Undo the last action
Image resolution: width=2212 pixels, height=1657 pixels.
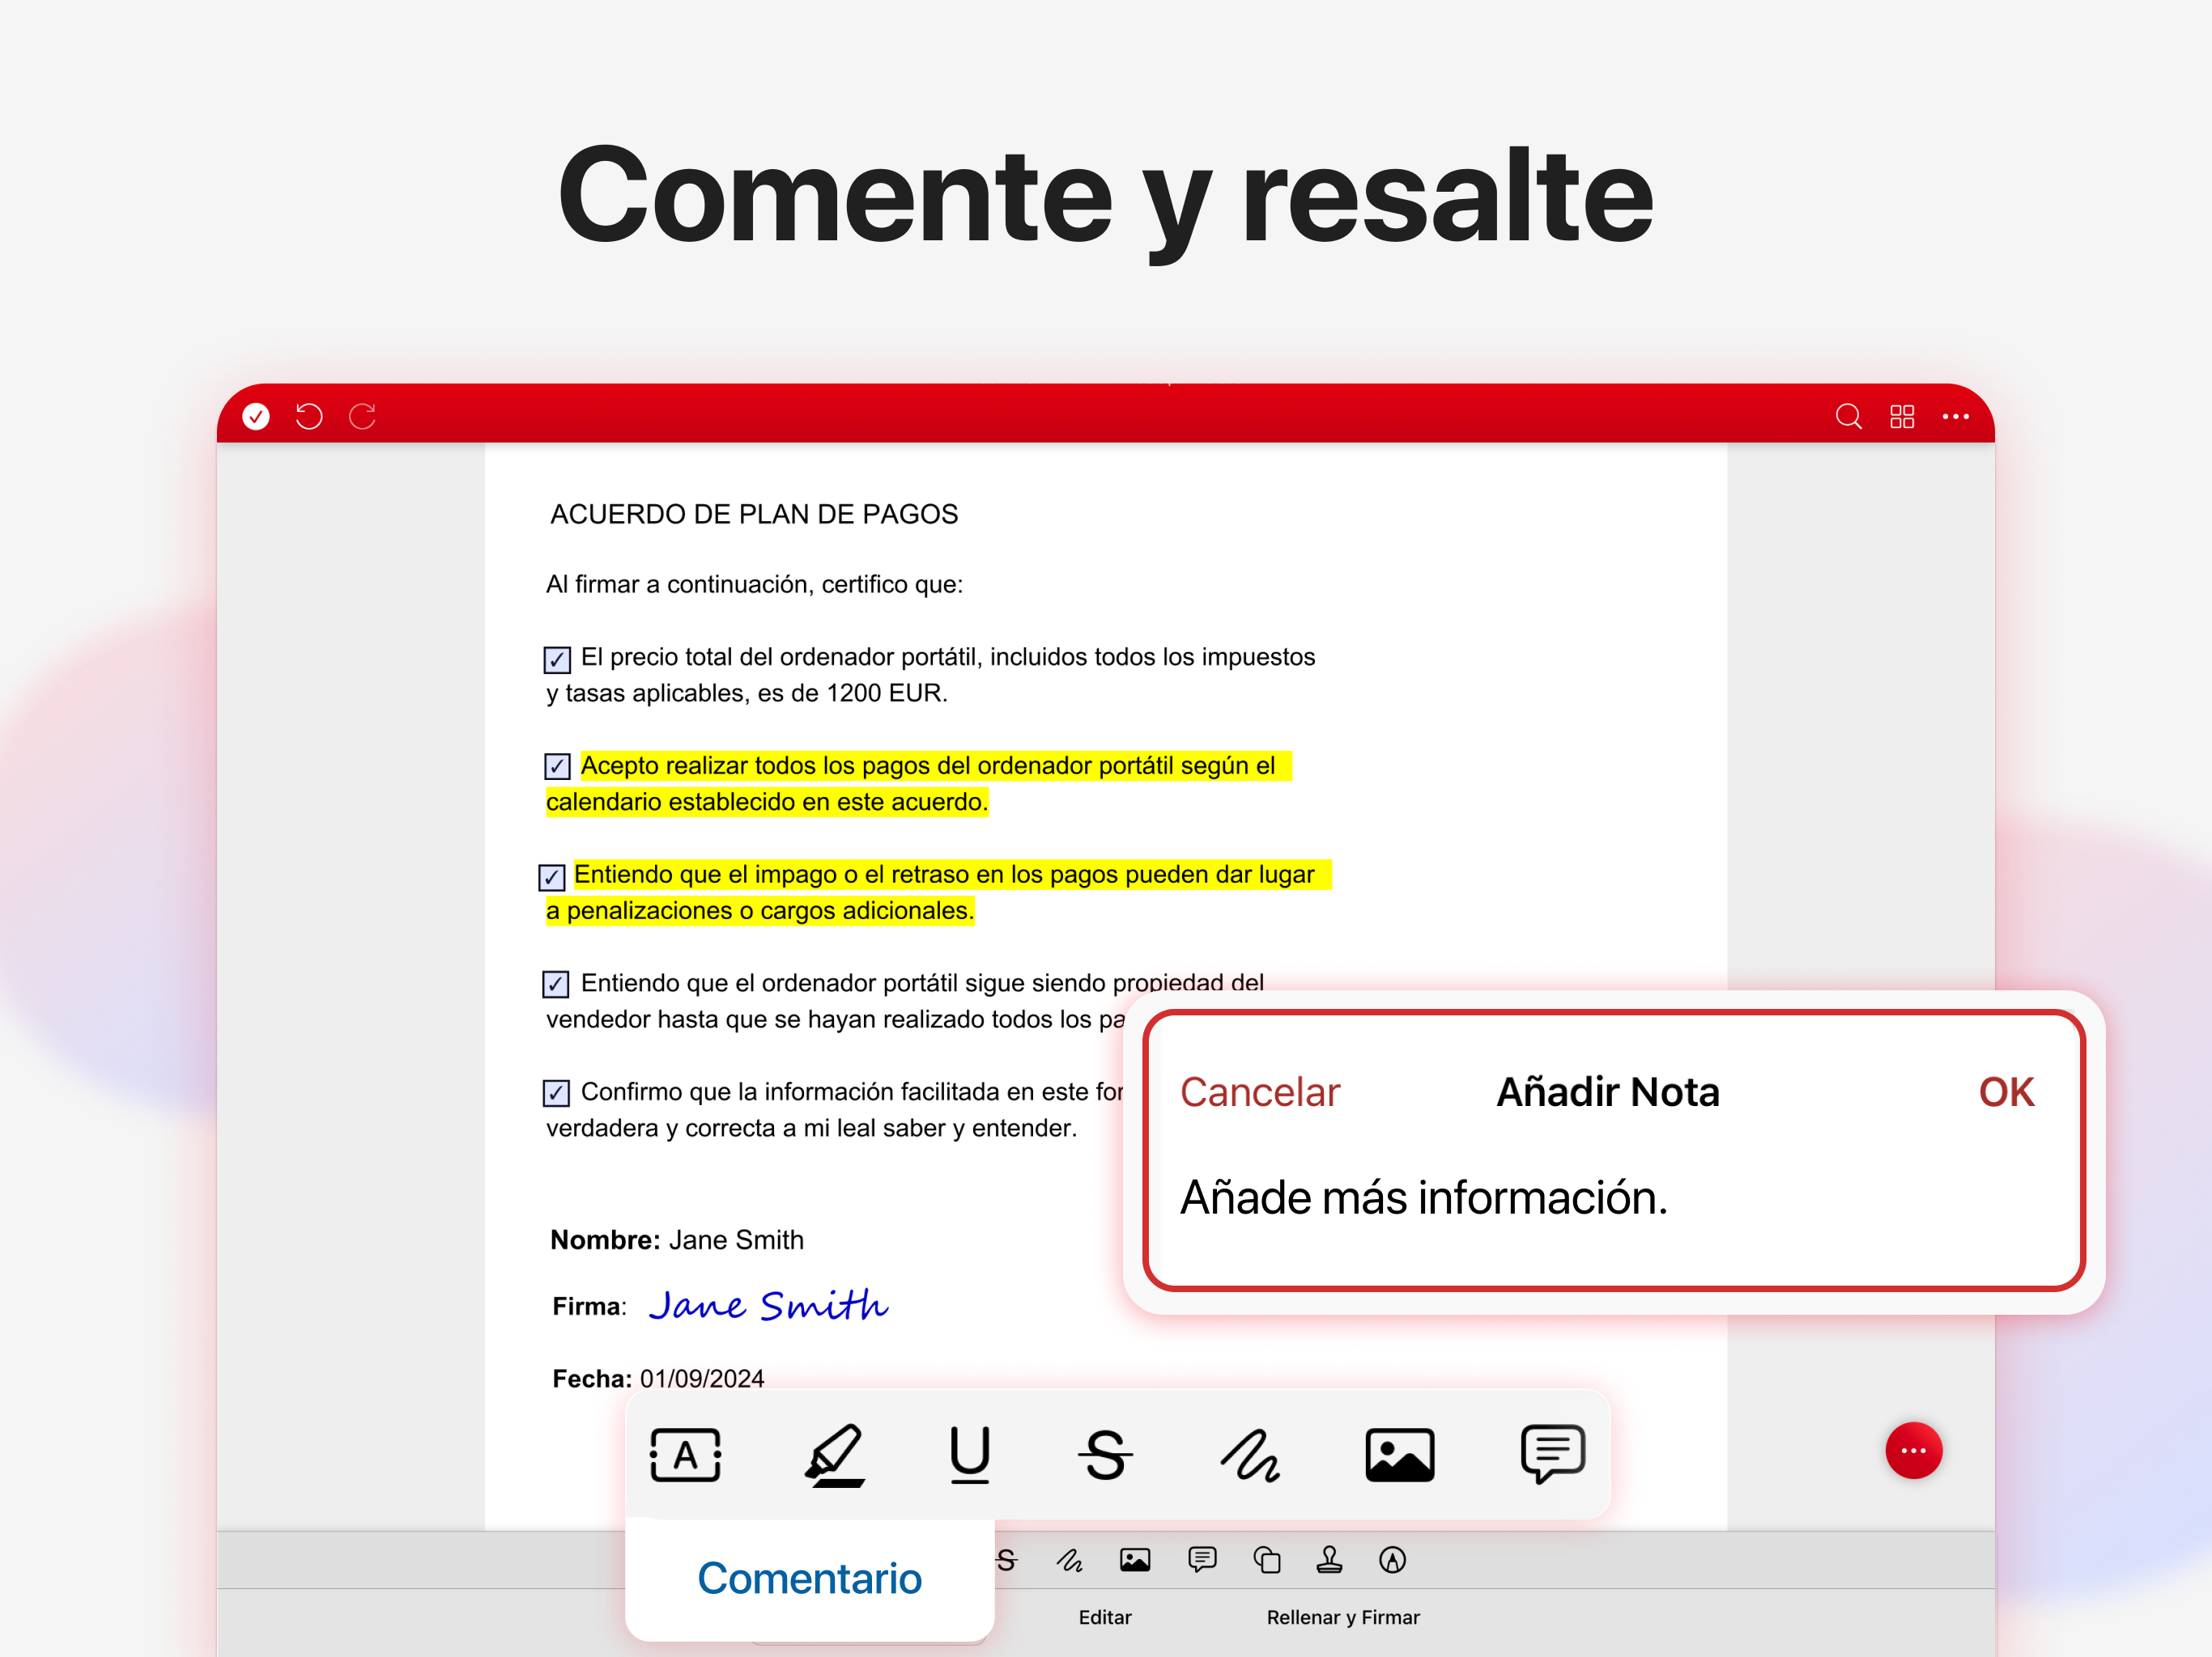pos(309,416)
